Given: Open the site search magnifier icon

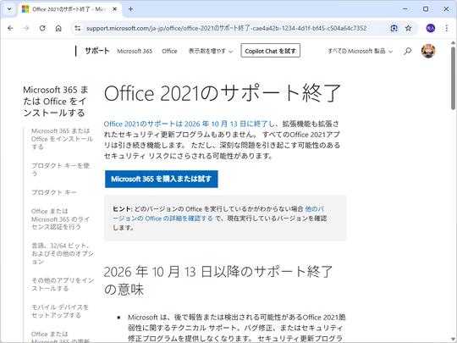Looking at the screenshot, I should point(407,51).
